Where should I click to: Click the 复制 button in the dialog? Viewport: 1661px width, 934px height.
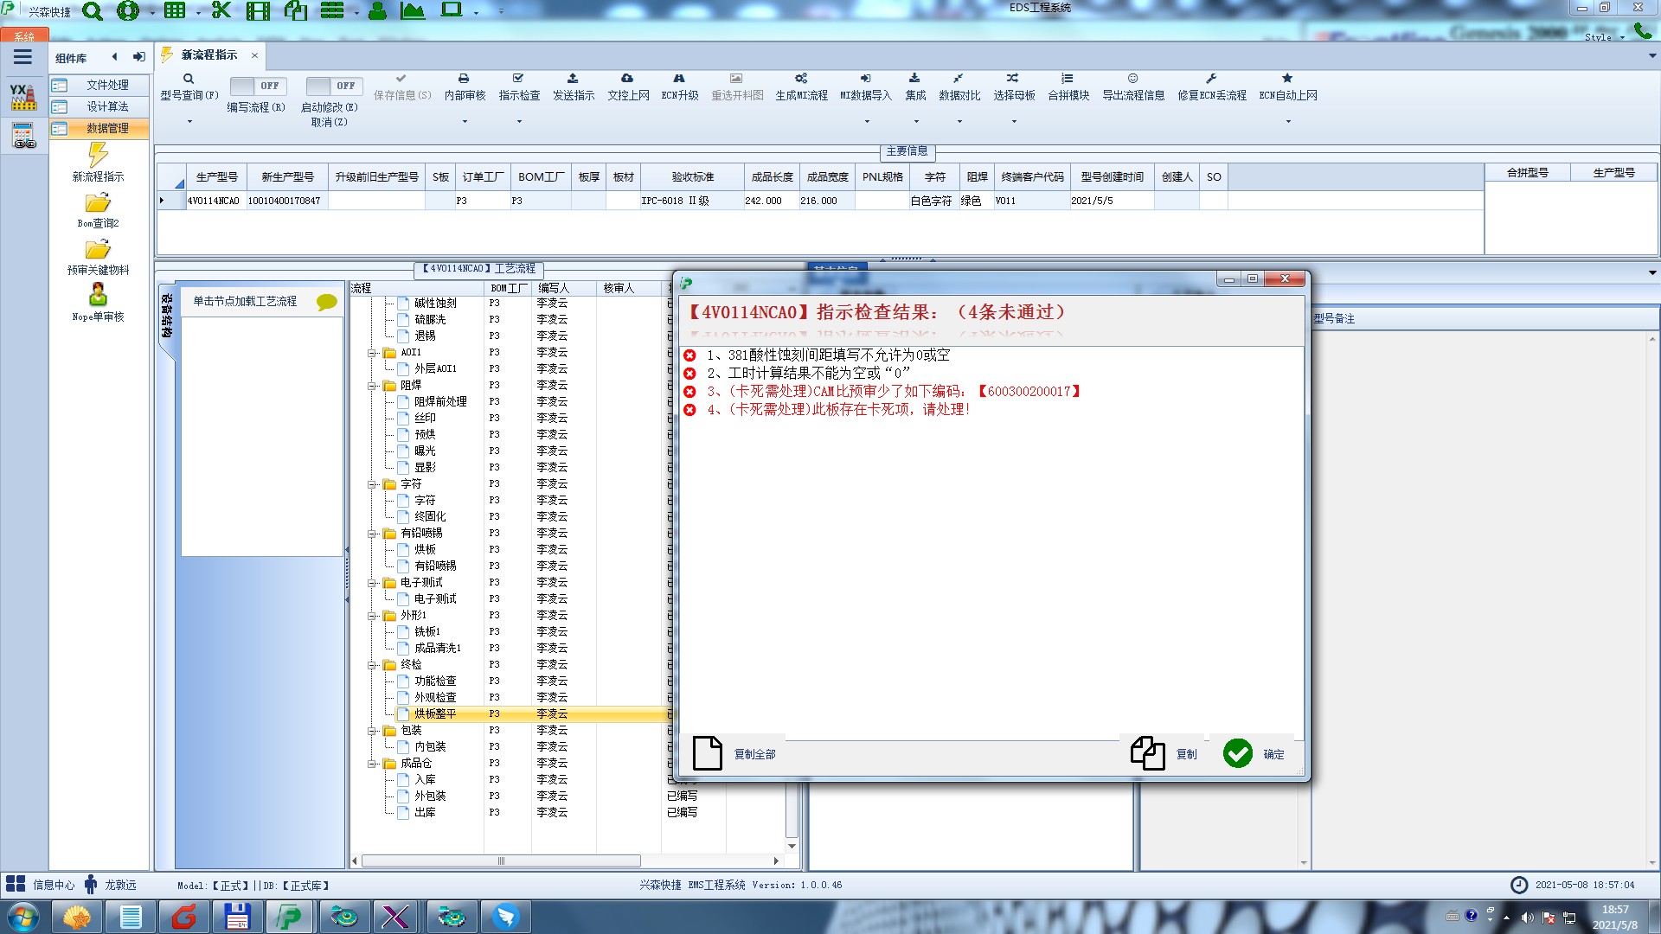[x=1165, y=753]
